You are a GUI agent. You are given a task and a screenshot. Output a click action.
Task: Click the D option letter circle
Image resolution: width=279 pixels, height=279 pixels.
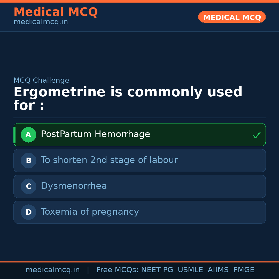[28, 212]
